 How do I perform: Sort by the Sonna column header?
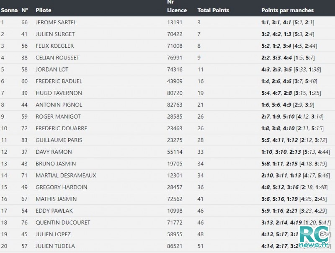point(9,10)
